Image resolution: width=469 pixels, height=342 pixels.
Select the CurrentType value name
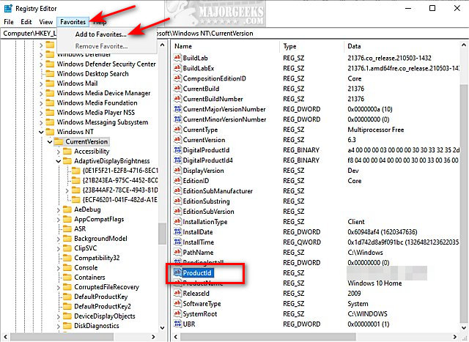(200, 130)
